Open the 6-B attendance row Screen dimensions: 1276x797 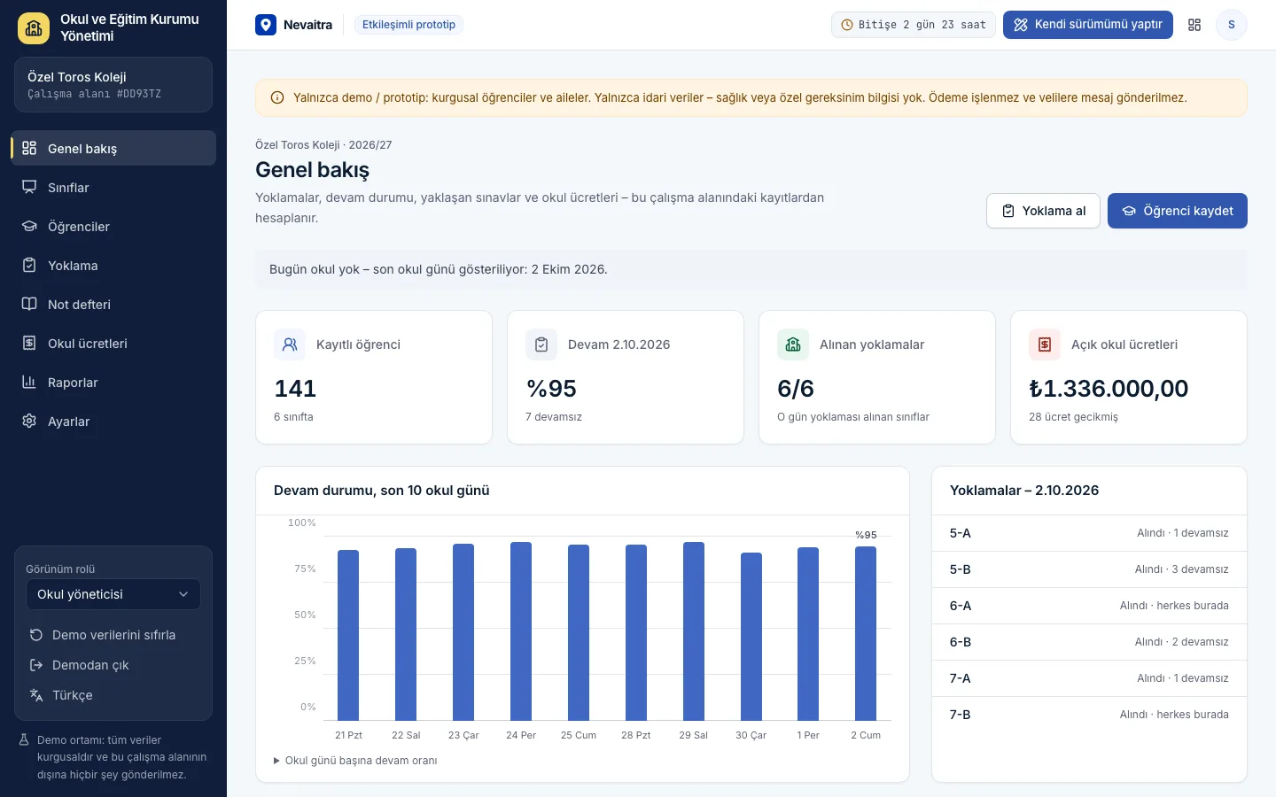[x=1089, y=642]
